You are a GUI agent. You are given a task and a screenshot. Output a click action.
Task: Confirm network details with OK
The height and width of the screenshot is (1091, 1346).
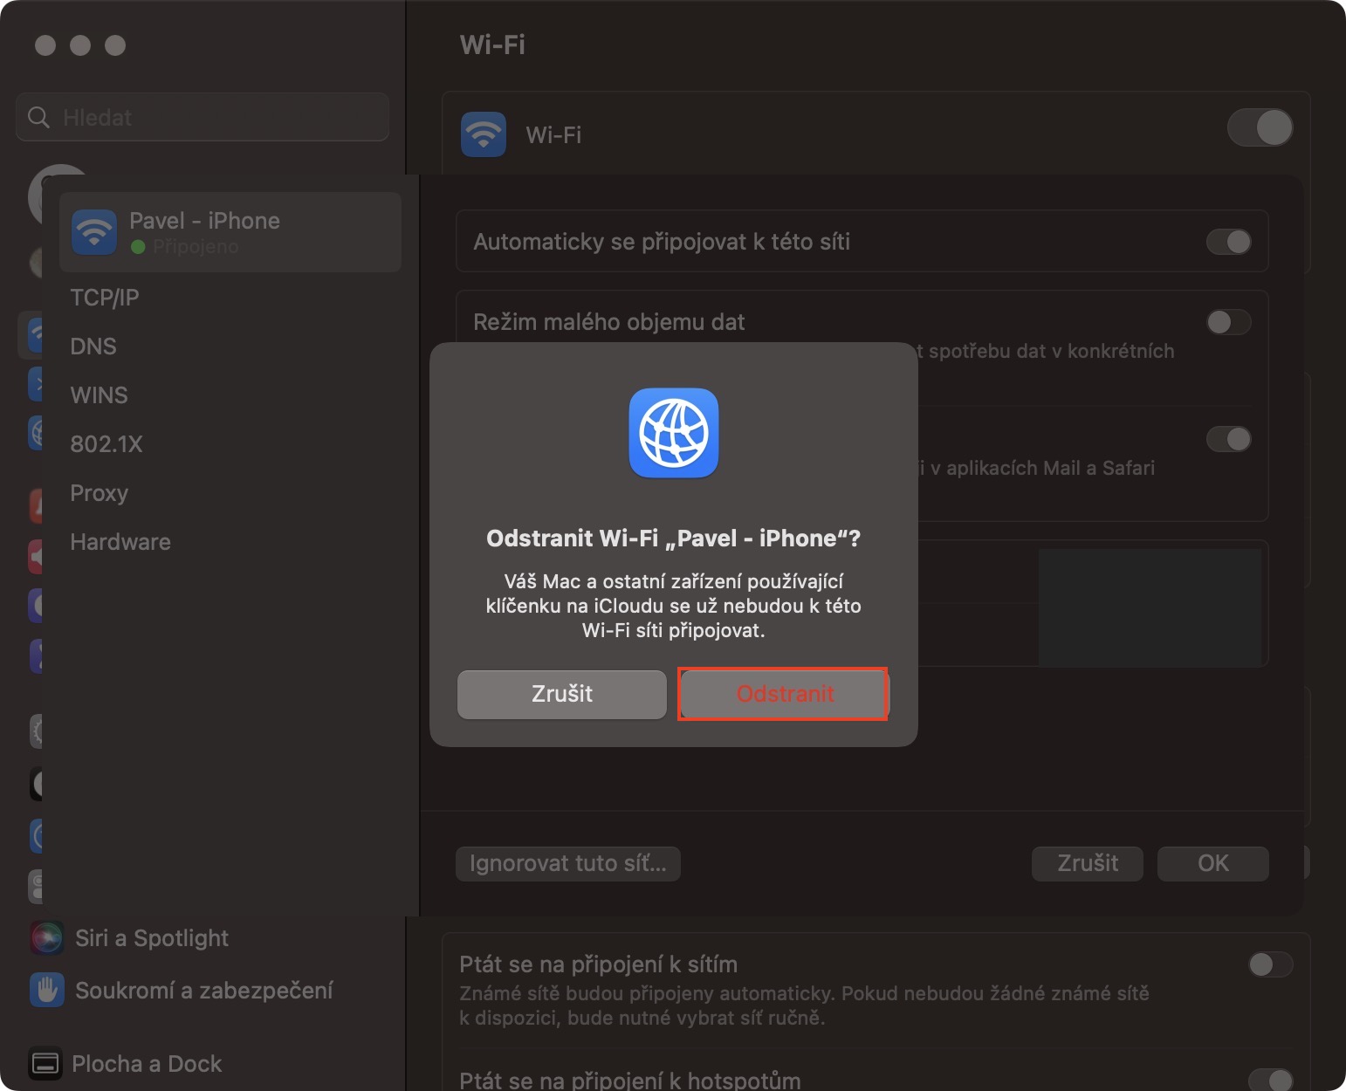(x=1213, y=863)
